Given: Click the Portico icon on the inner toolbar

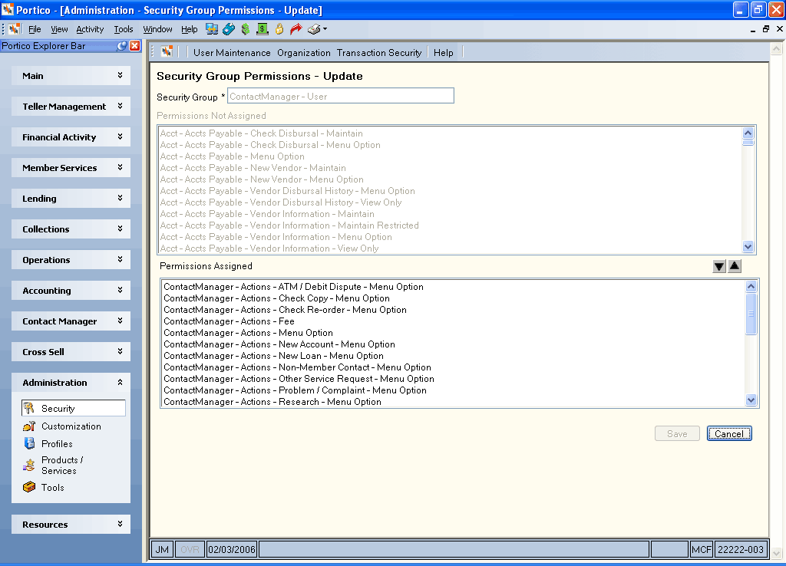Looking at the screenshot, I should pyautogui.click(x=167, y=51).
